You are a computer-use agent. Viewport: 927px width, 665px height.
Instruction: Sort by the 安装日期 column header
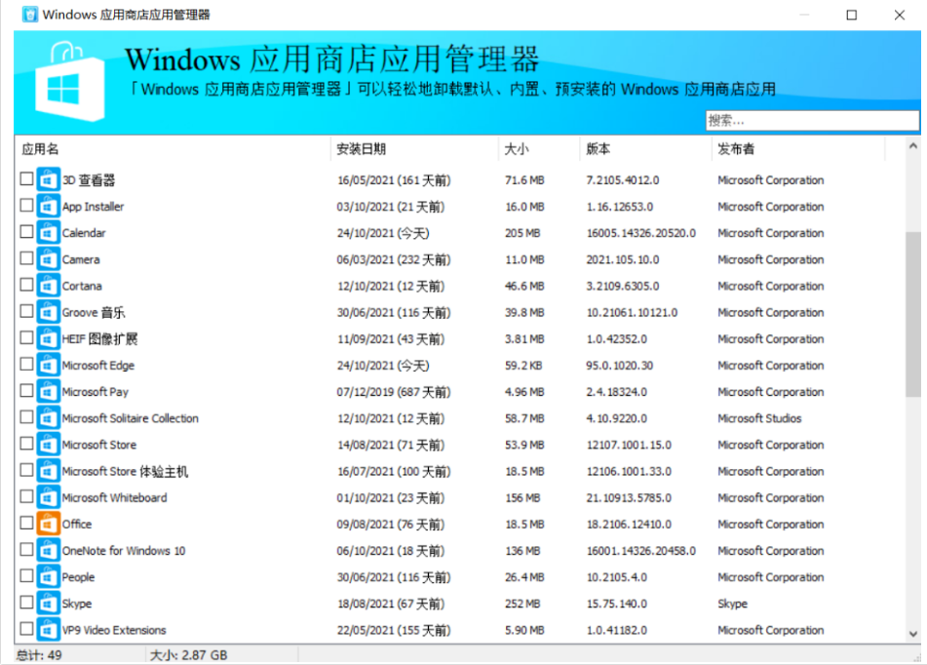click(x=414, y=149)
